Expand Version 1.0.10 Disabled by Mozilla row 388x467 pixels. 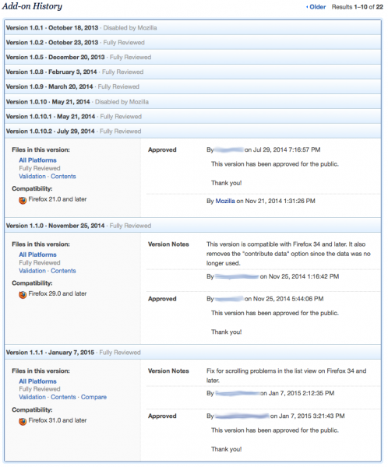coord(192,101)
